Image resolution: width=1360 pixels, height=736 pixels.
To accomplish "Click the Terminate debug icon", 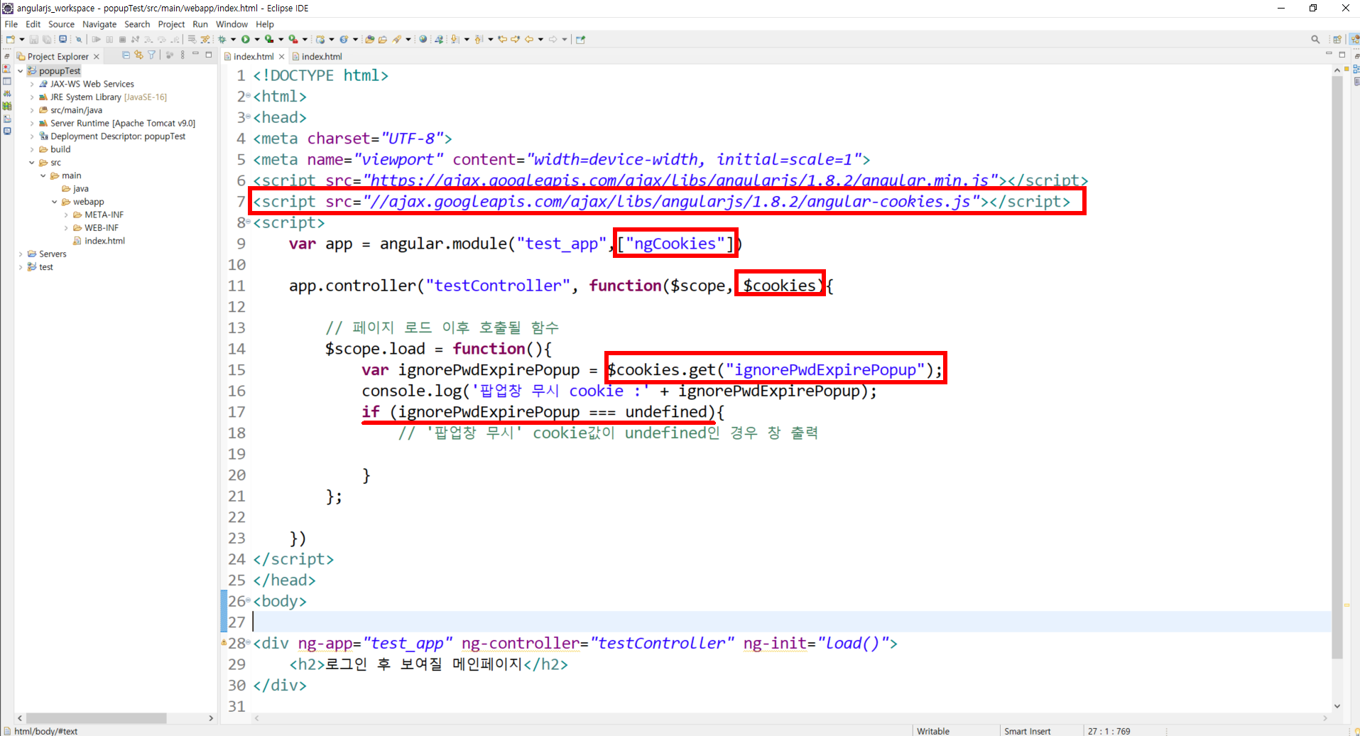I will (x=122, y=39).
